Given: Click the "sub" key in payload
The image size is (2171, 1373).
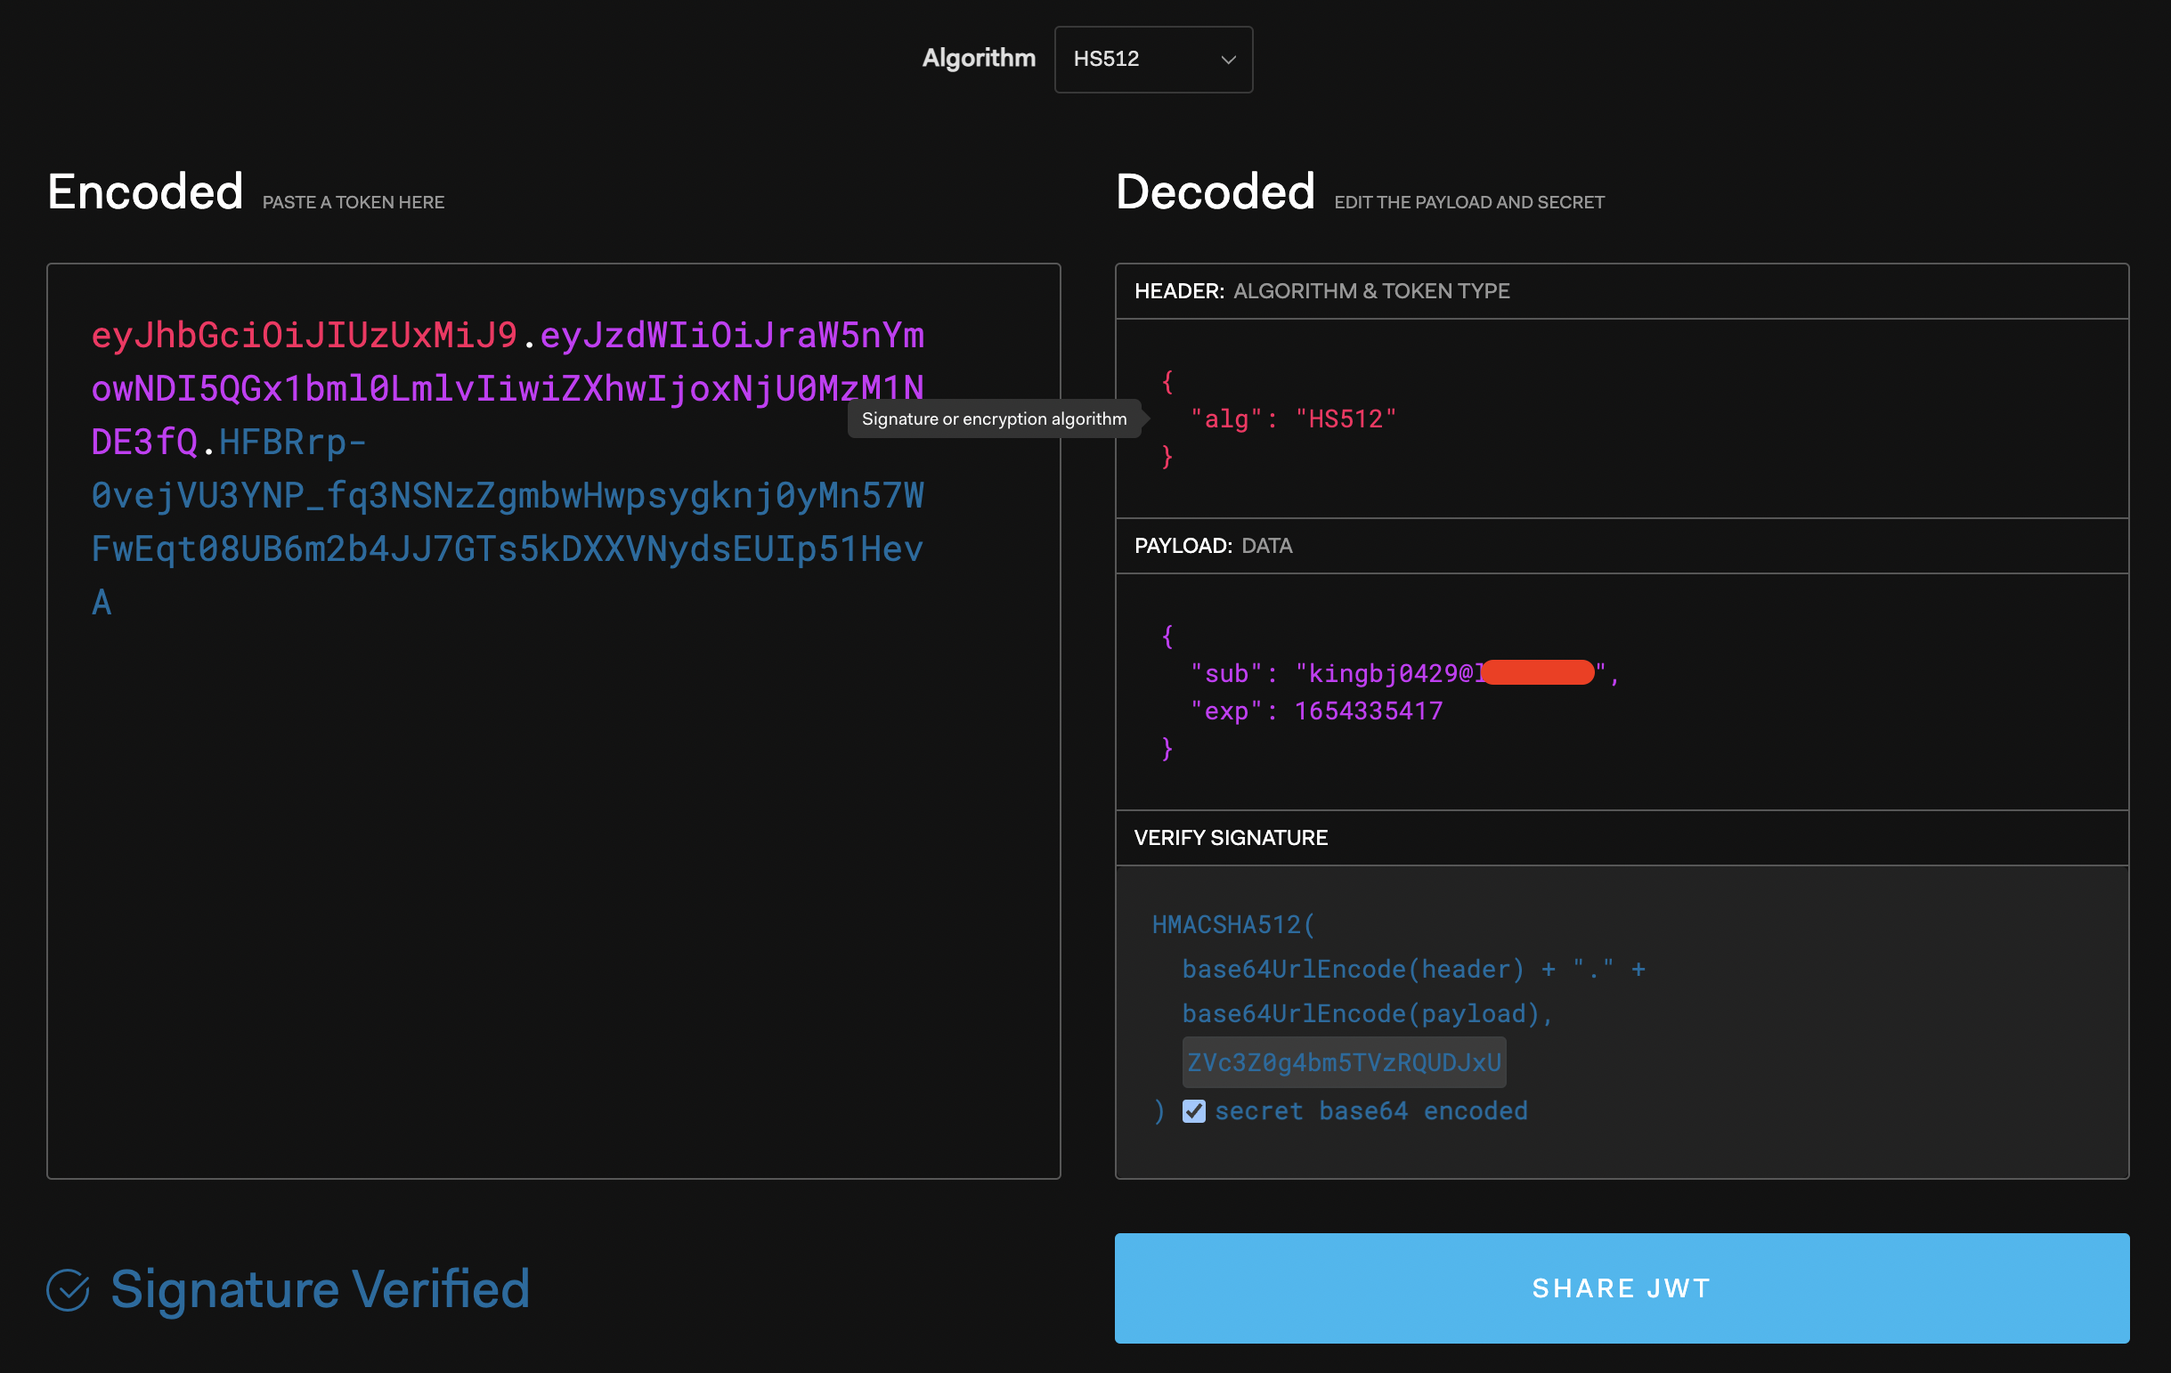Looking at the screenshot, I should point(1226,673).
